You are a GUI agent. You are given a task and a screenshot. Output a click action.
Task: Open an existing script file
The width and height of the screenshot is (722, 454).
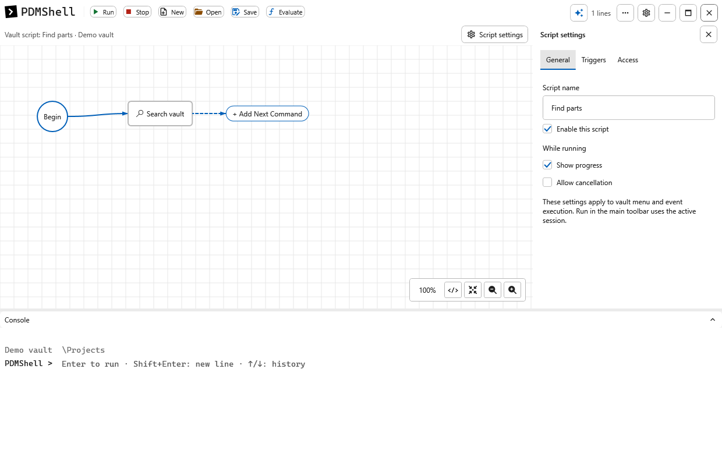pos(208,12)
